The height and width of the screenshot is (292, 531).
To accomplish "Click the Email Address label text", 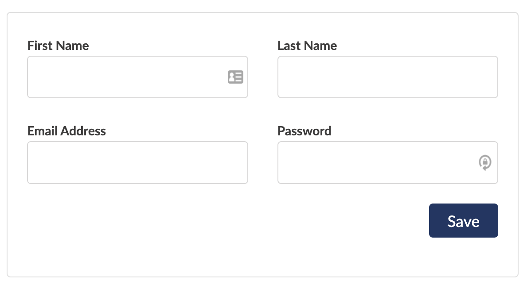I will click(66, 131).
